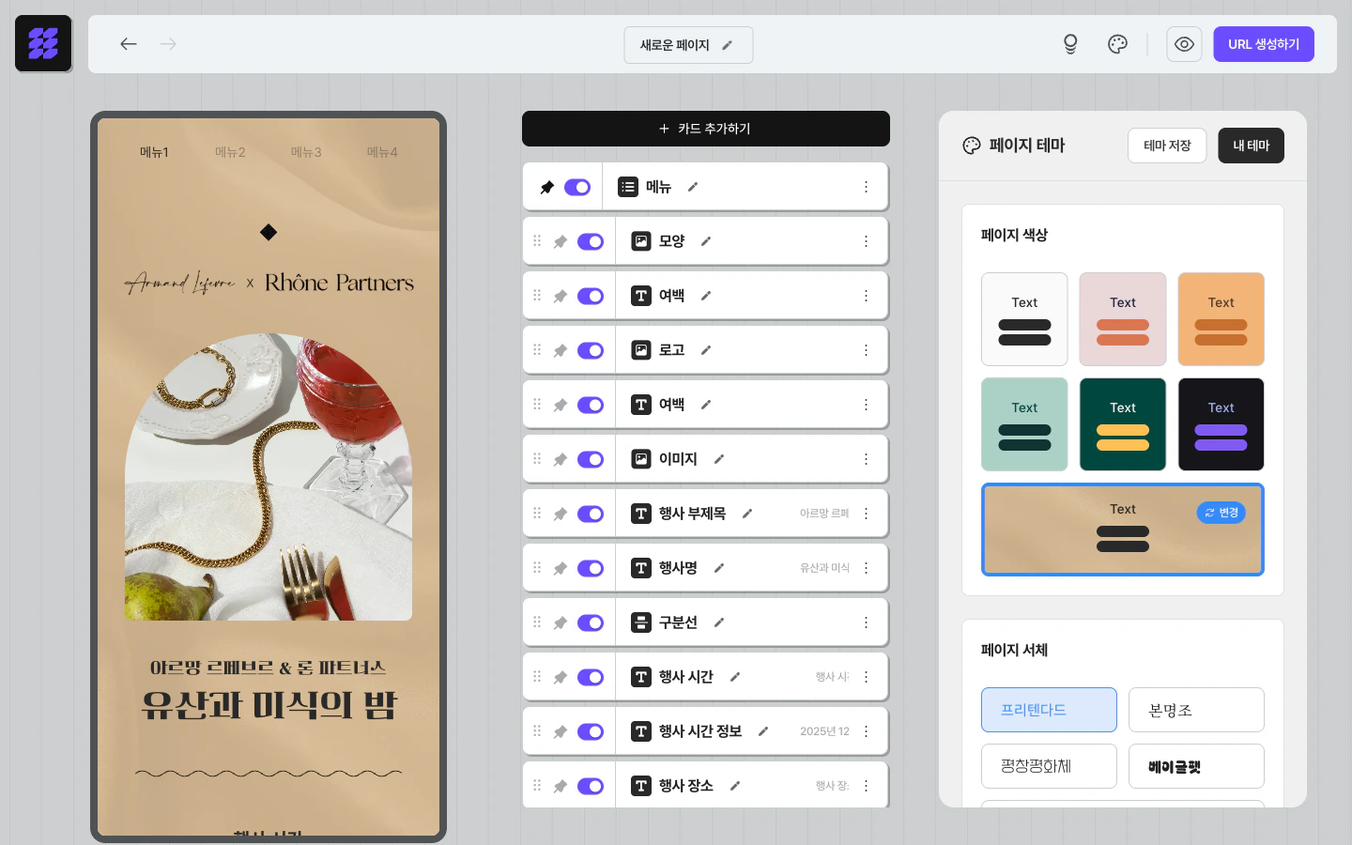Open the more options for 로고 card
Screen dimensions: 1352x845
[x=866, y=350]
